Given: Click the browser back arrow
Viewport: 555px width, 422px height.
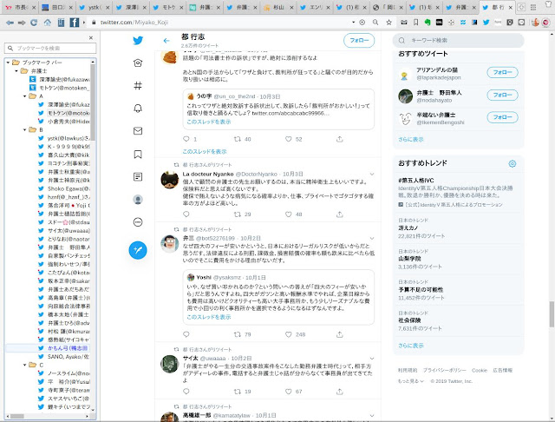Looking at the screenshot, I should click(10, 23).
